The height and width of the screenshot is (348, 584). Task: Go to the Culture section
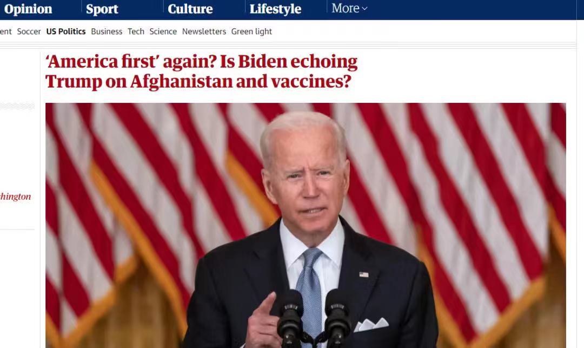[x=190, y=9]
